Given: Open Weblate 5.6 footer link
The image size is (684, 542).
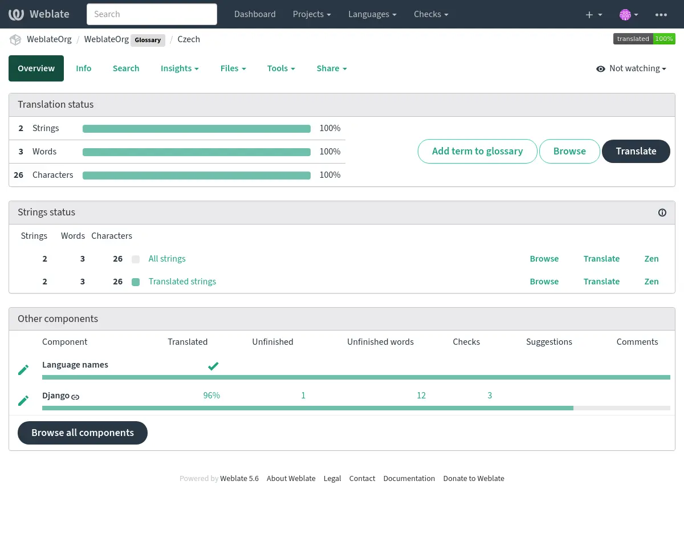Looking at the screenshot, I should click(x=239, y=479).
